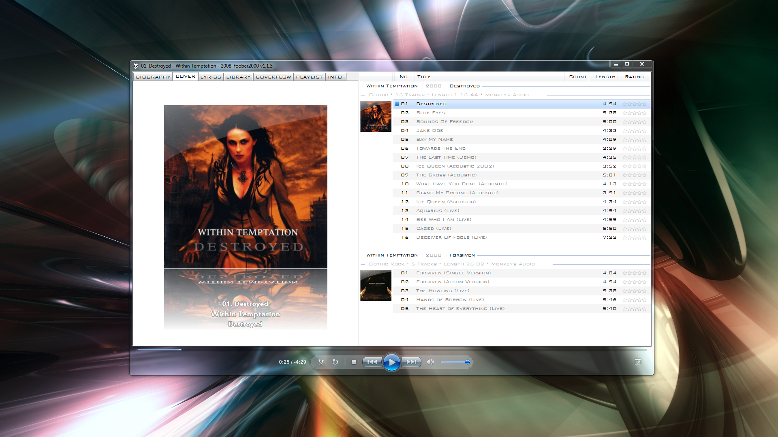Minimize the foobar2000 window
Viewport: 778px width, 437px height.
(x=616, y=64)
